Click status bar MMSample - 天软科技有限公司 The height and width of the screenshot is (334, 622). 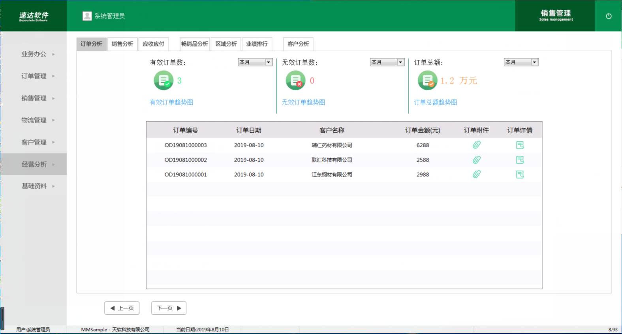coord(115,330)
